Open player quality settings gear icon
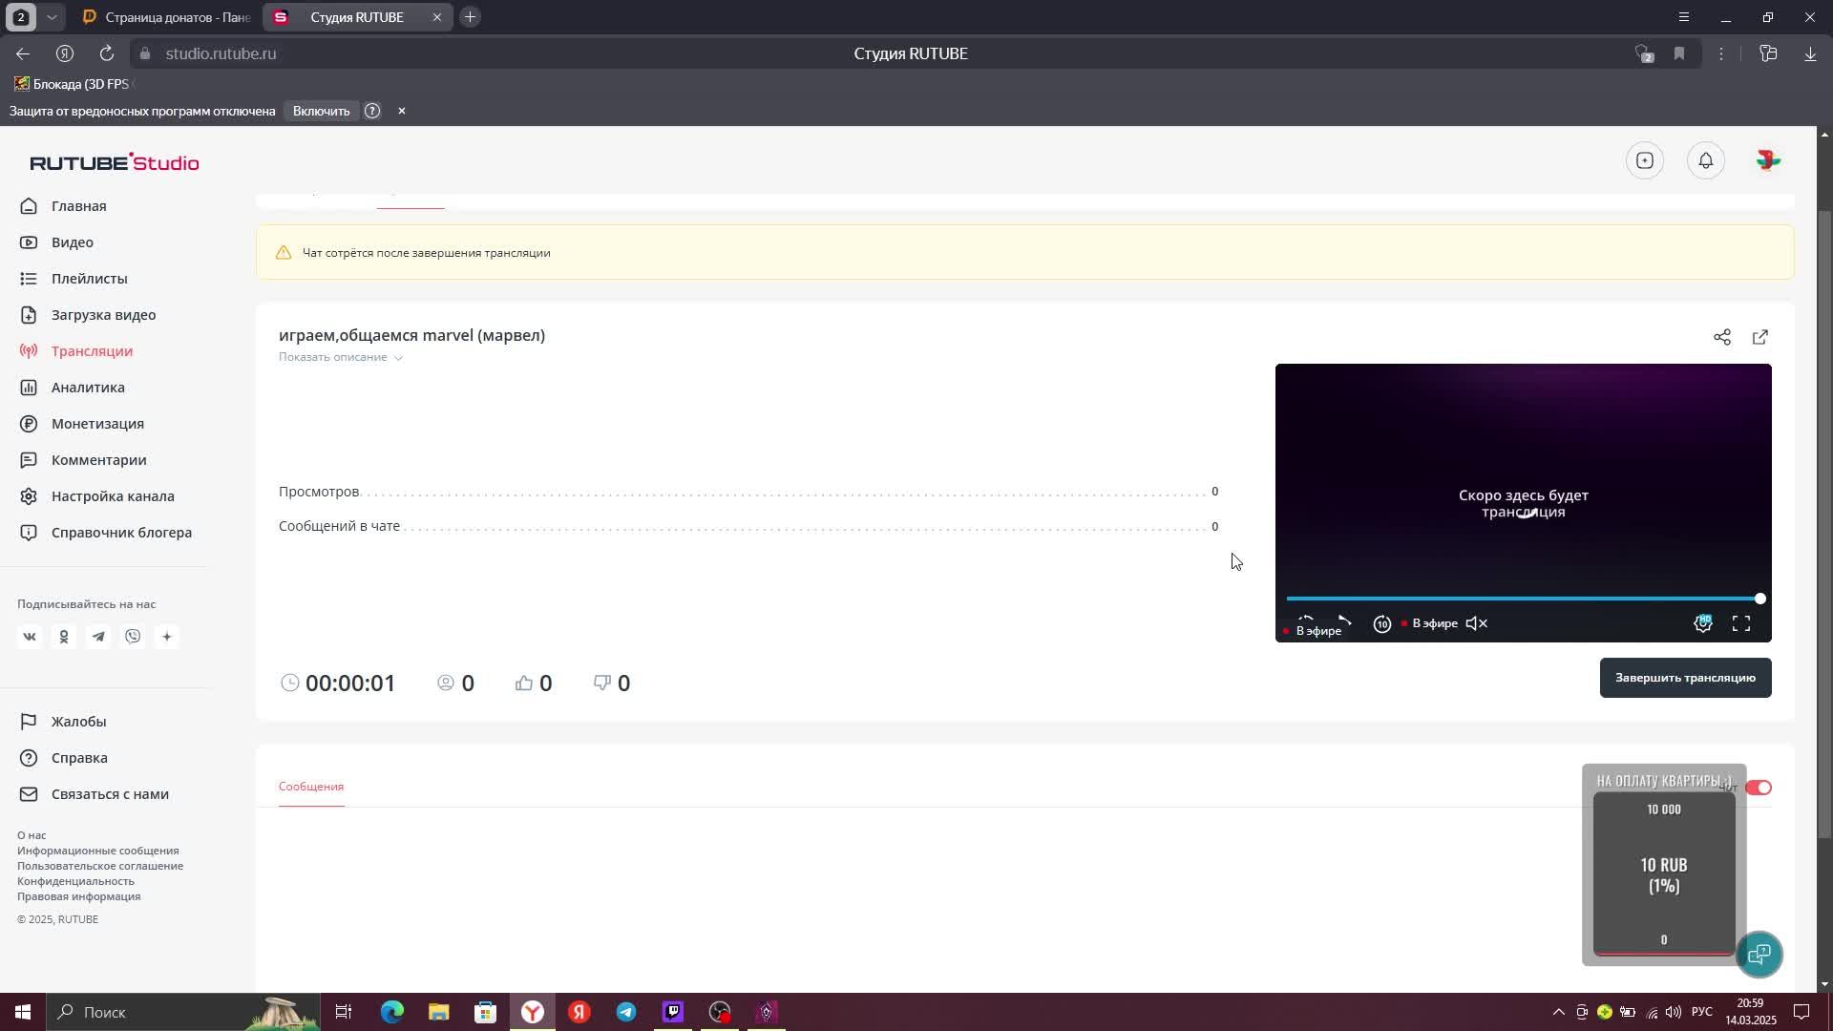 1702,623
